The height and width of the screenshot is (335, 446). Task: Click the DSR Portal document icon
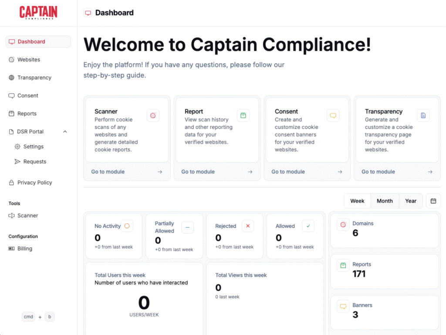point(11,132)
